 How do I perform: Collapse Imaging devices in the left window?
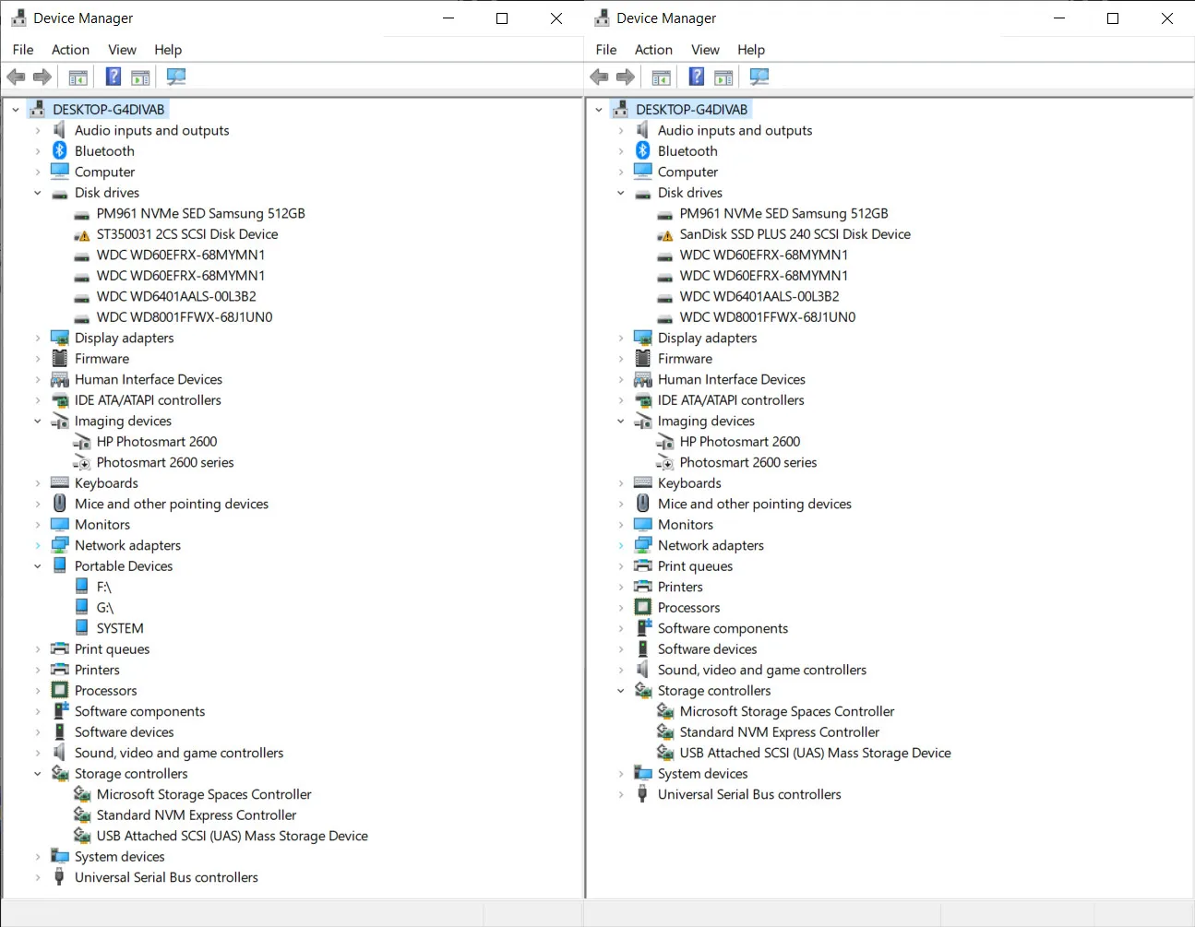click(38, 421)
